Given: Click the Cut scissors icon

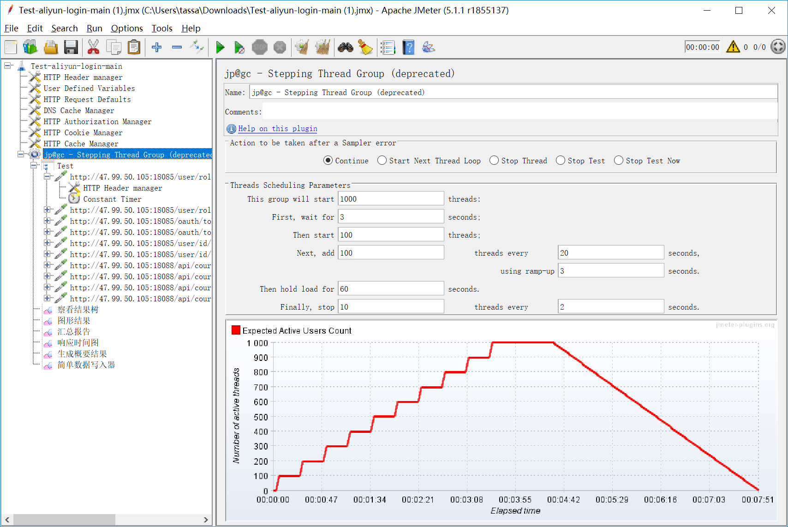Looking at the screenshot, I should pyautogui.click(x=93, y=47).
